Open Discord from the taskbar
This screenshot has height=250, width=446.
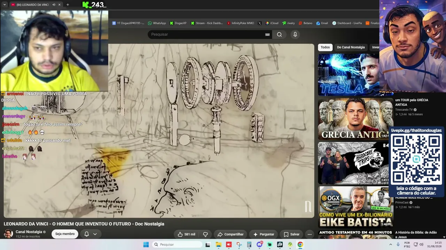tap(260, 244)
